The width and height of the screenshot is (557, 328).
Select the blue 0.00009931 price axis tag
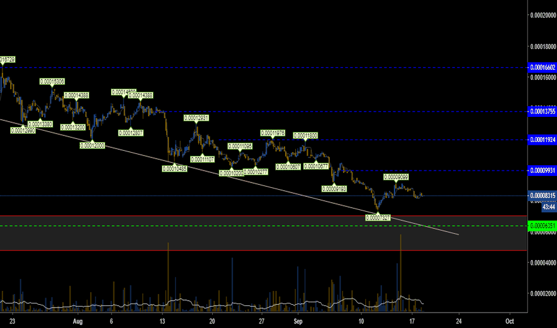[x=542, y=171]
